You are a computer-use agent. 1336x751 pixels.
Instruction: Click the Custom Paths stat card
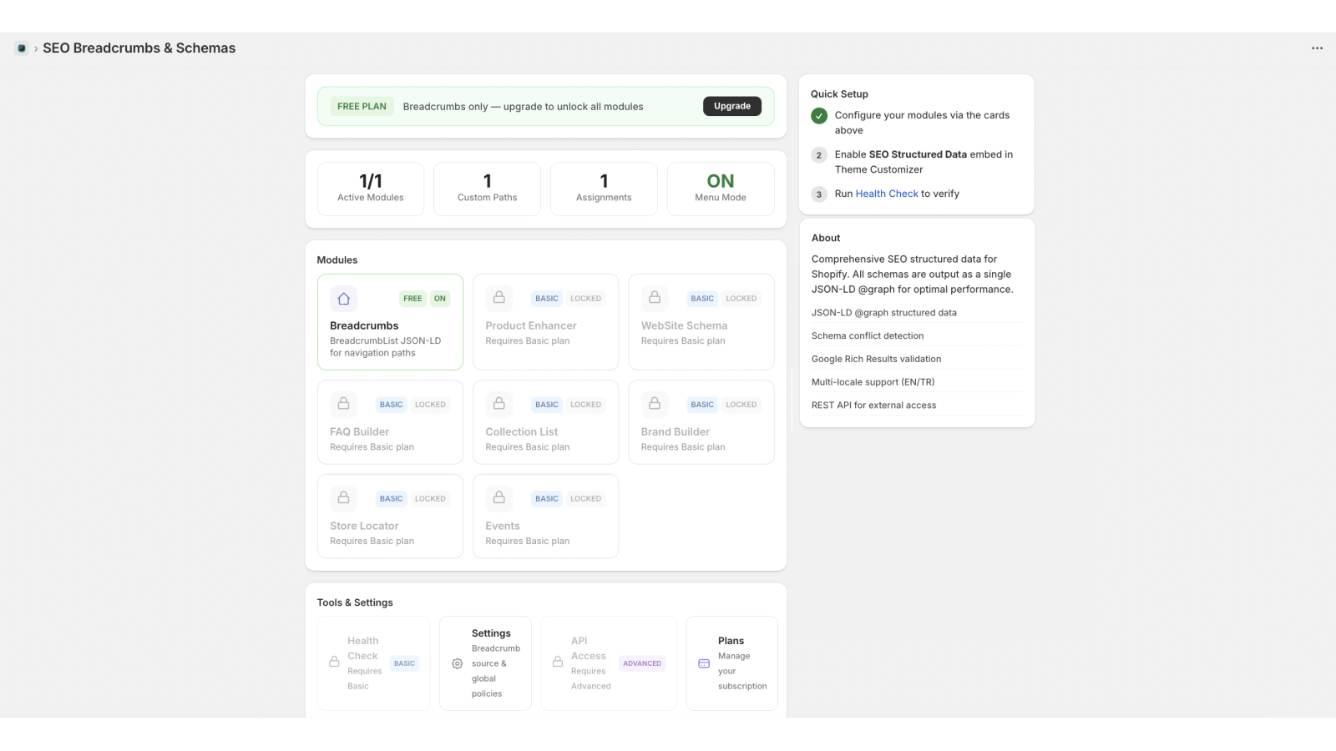click(486, 189)
